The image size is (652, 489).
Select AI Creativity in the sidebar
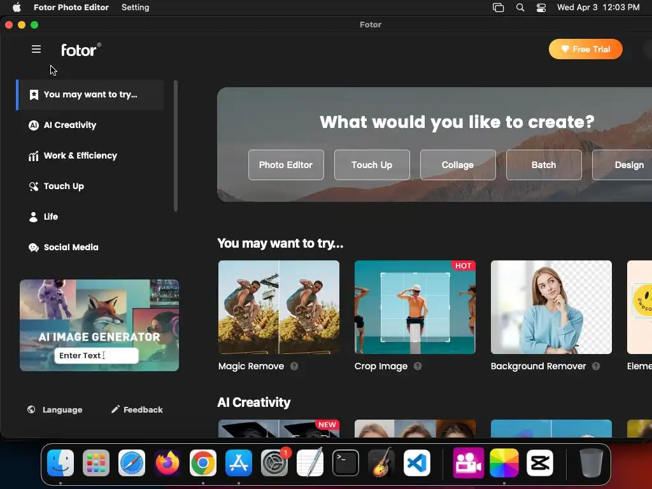(x=90, y=125)
